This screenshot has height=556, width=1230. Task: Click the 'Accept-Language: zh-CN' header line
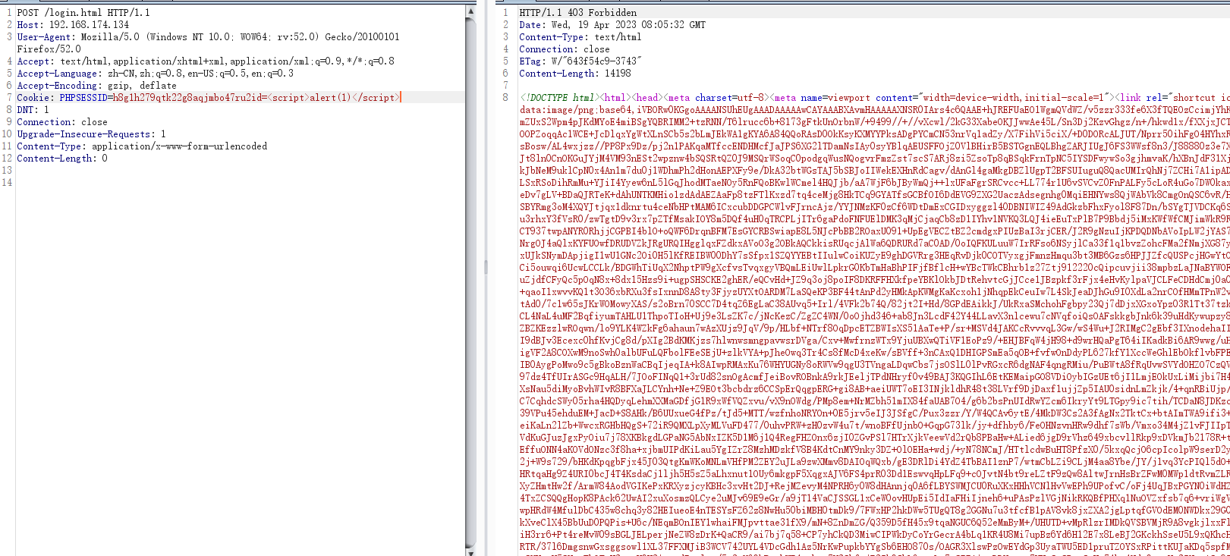[155, 73]
